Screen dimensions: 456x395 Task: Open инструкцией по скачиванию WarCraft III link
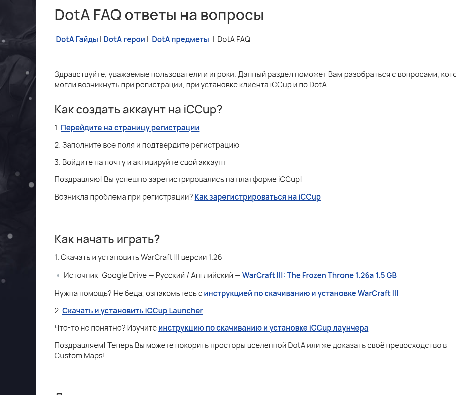pyautogui.click(x=301, y=293)
